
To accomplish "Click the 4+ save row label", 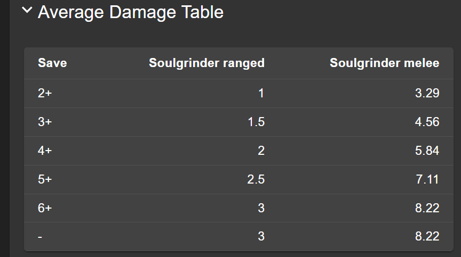I will point(45,151).
